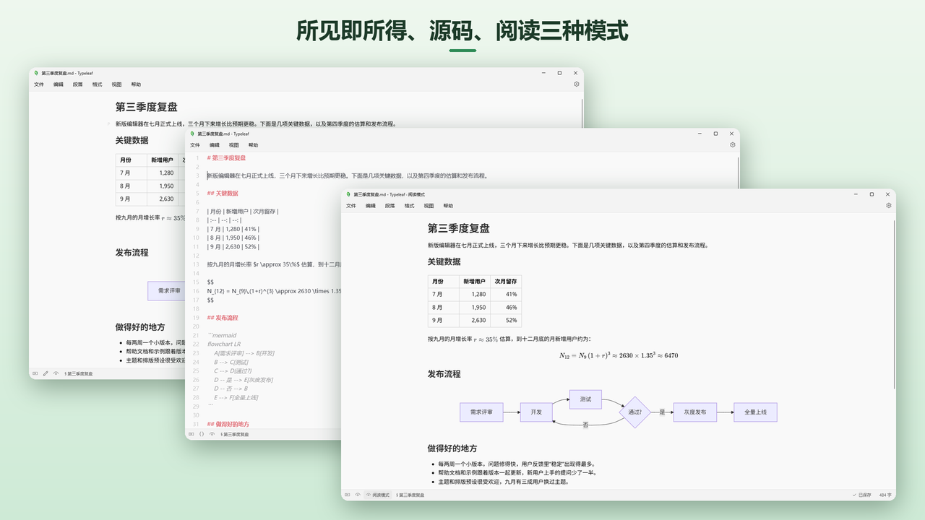Image resolution: width=925 pixels, height=520 pixels.
Task: Click the 484 字 word count
Action: [885, 495]
